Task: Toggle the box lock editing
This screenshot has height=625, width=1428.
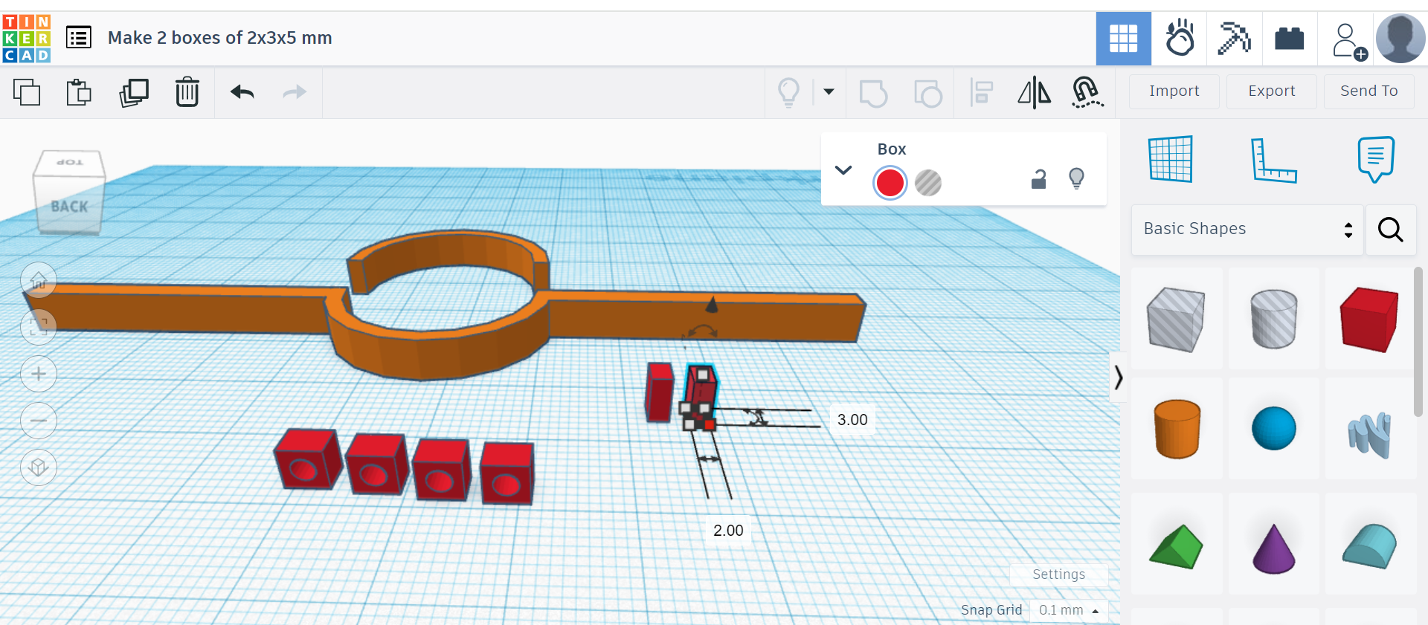Action: [x=1039, y=179]
